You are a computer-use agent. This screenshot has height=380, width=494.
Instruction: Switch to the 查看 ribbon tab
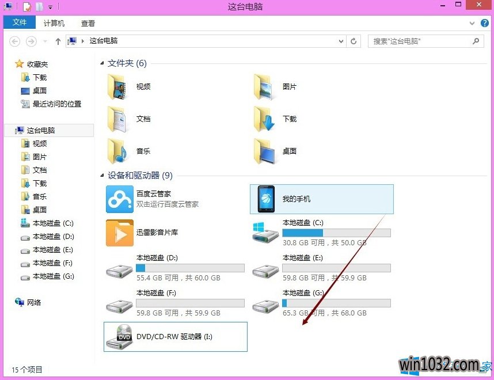click(88, 24)
